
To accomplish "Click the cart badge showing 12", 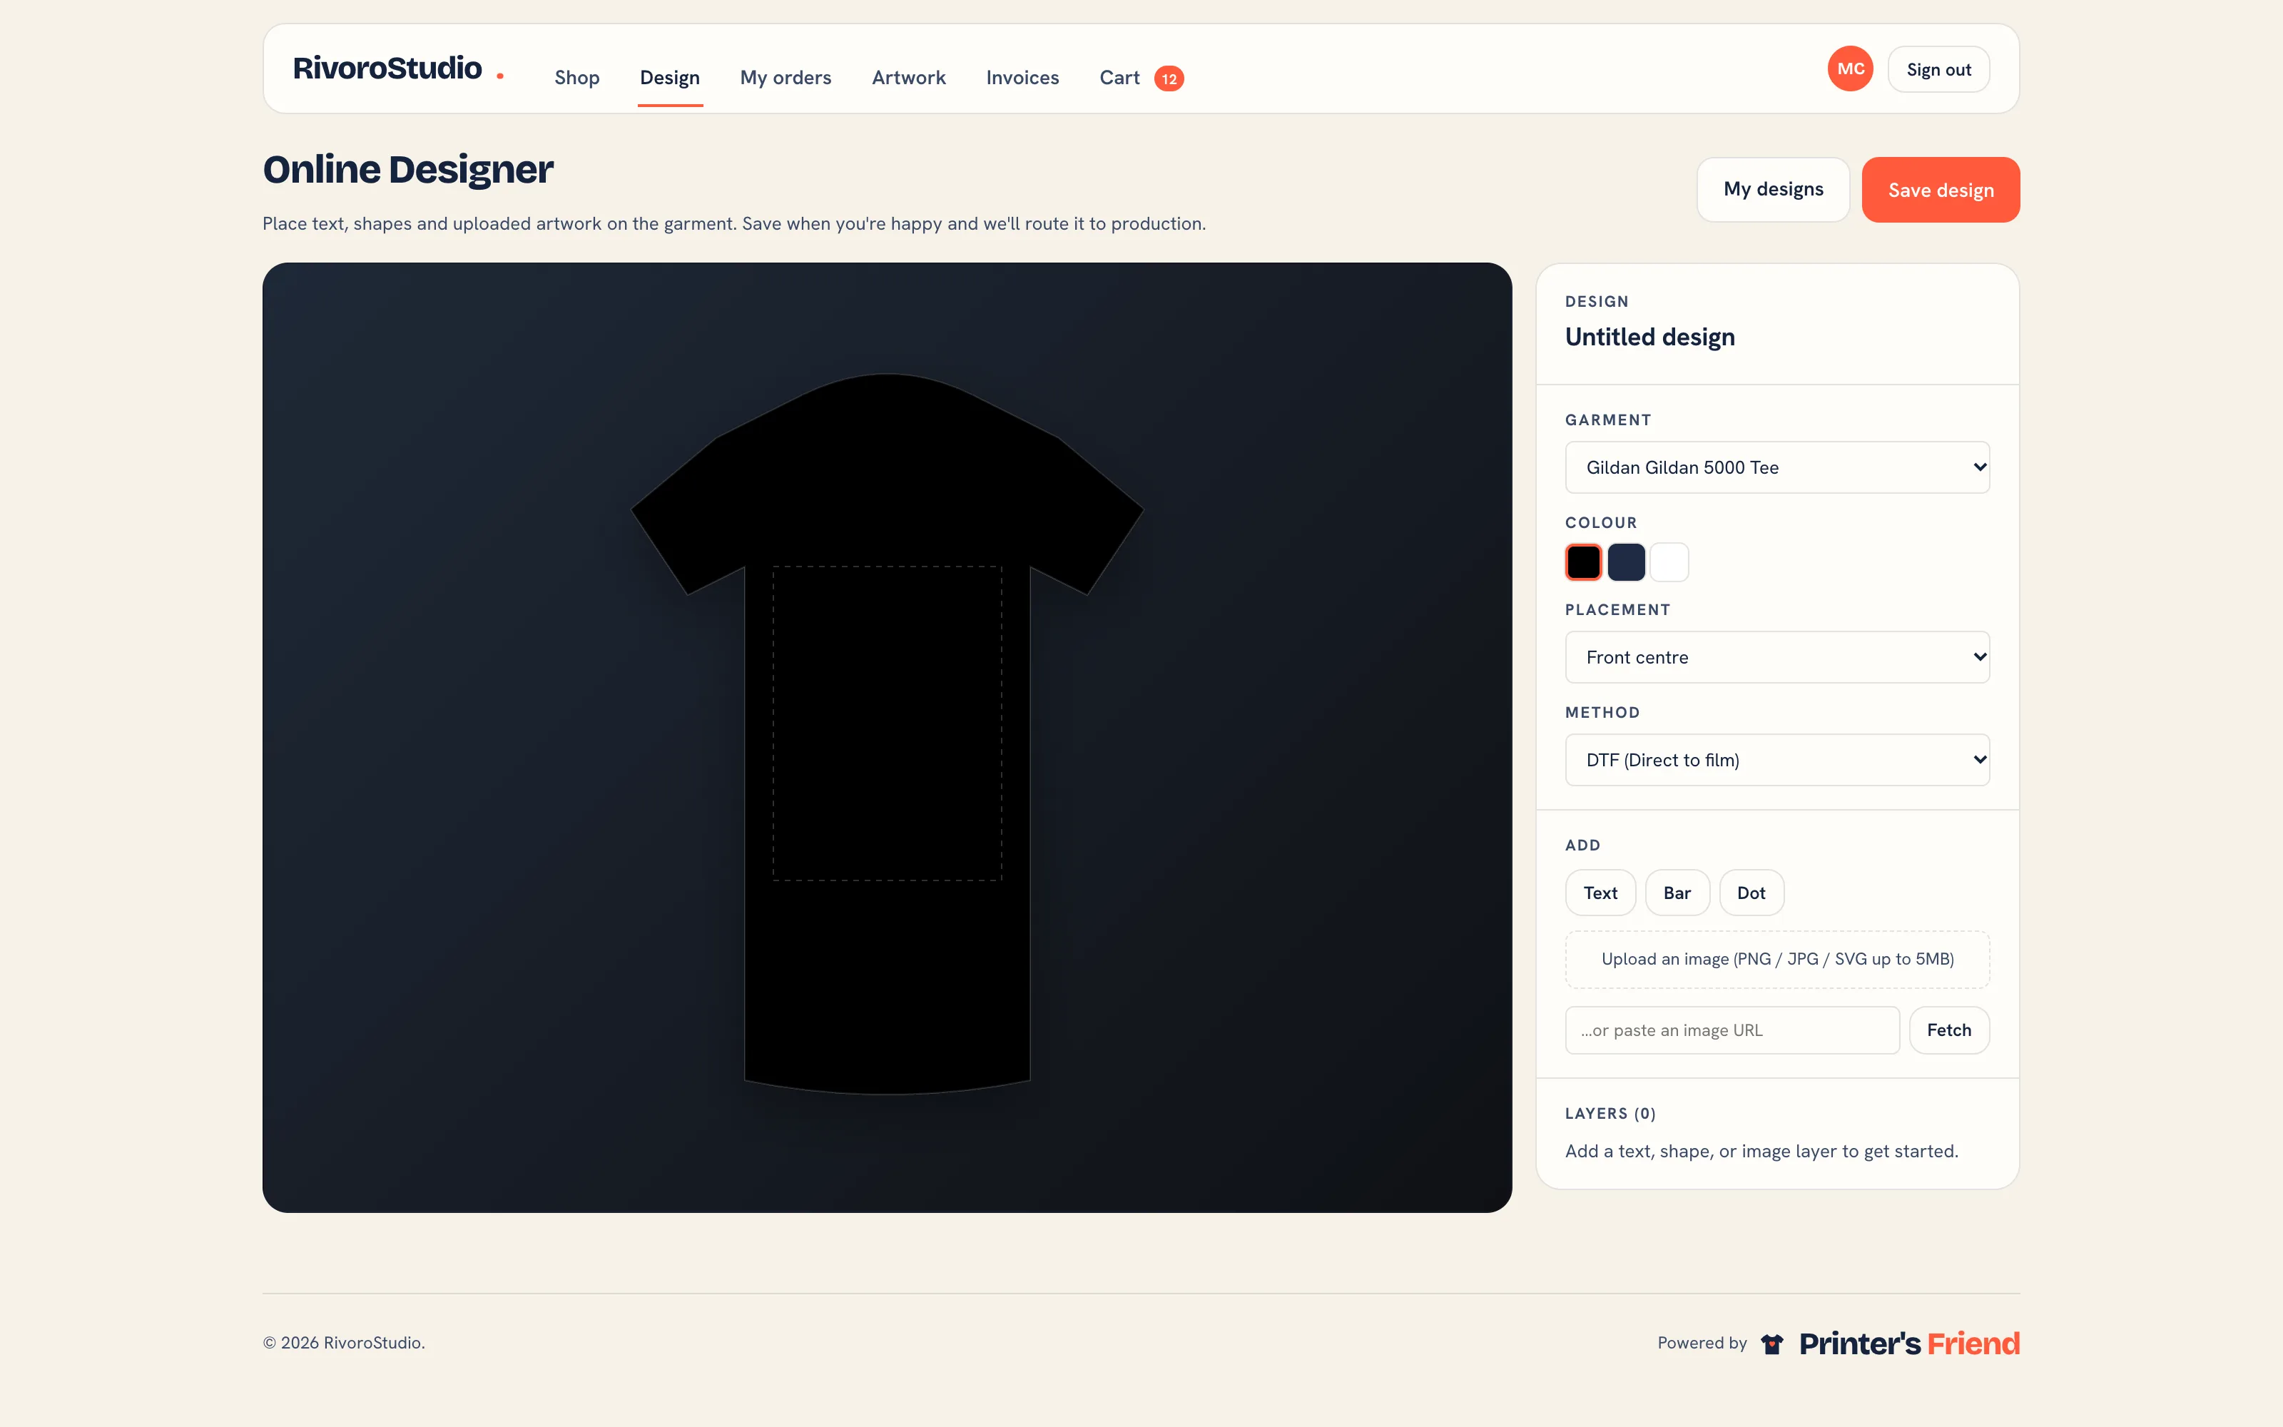I will coord(1169,78).
